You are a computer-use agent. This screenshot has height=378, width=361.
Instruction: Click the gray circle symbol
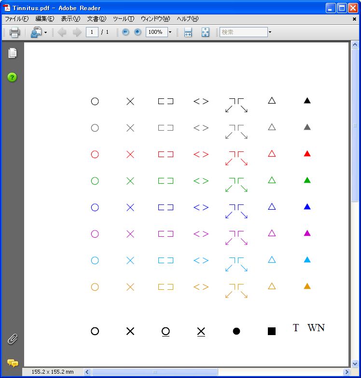pos(95,128)
